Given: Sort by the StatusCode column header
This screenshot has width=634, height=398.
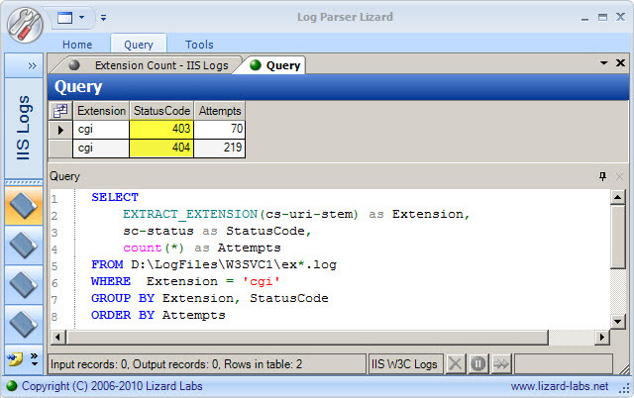Looking at the screenshot, I should [161, 111].
